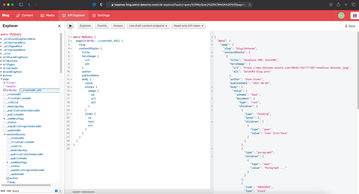Screen dimensions: 359x194
Task: Close the Explorer panel with the X
Action: [x=59, y=26]
